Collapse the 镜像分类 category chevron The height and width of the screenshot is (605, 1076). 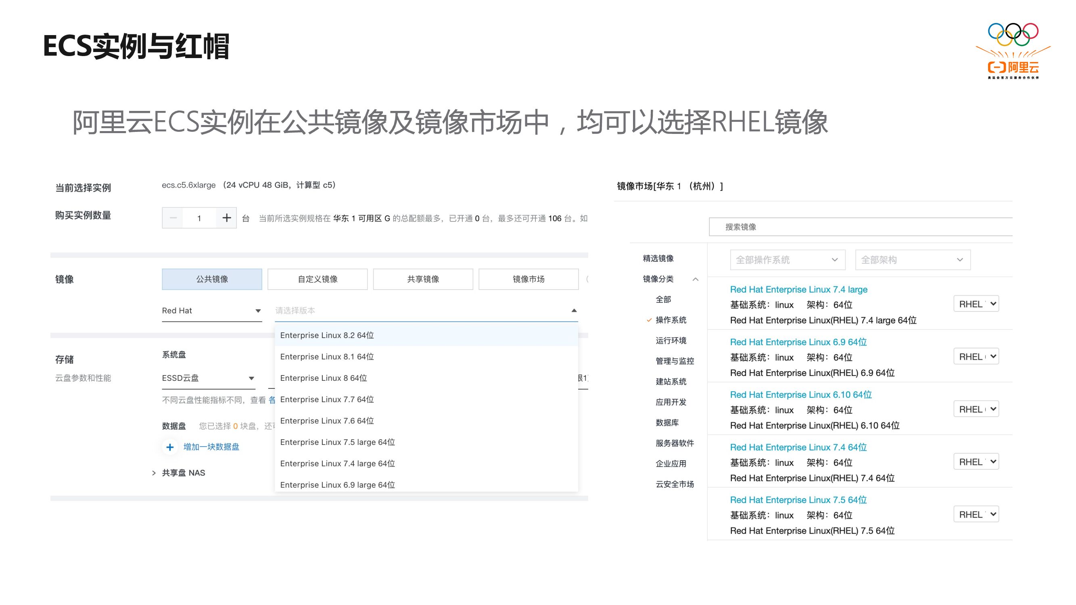tap(696, 279)
